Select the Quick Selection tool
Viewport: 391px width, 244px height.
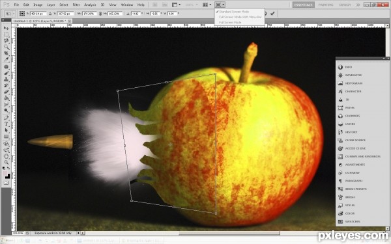7,47
